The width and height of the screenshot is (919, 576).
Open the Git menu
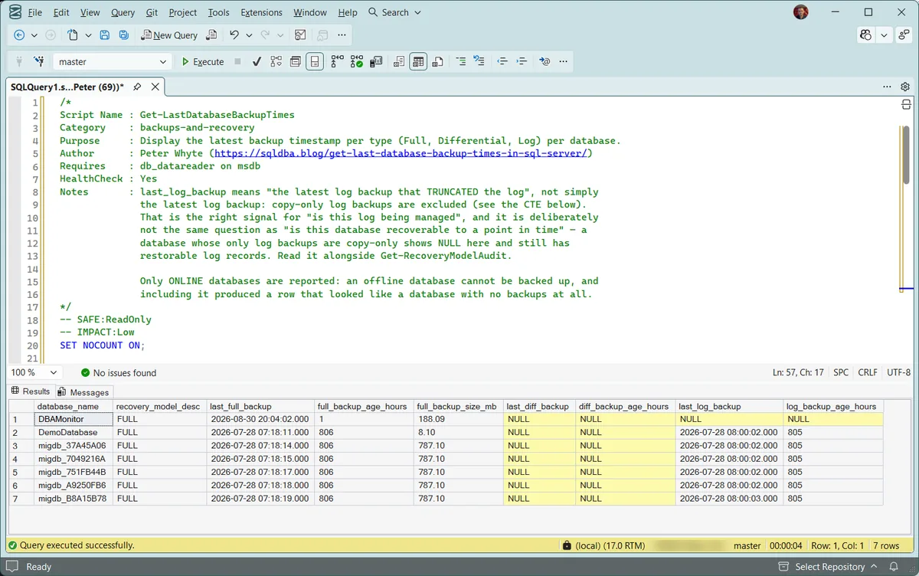[x=152, y=12]
